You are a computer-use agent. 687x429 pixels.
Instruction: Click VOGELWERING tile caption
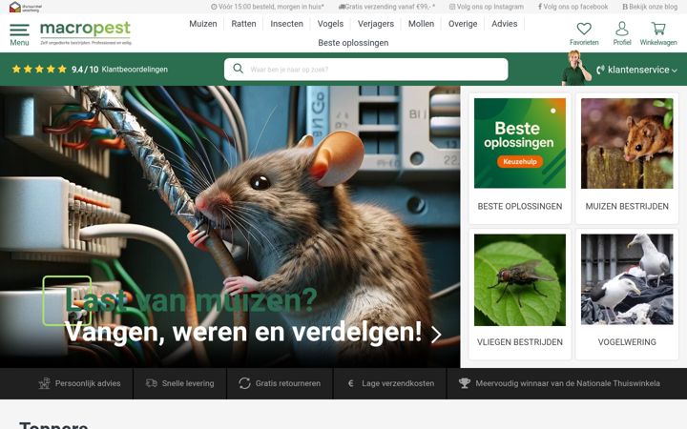627,342
